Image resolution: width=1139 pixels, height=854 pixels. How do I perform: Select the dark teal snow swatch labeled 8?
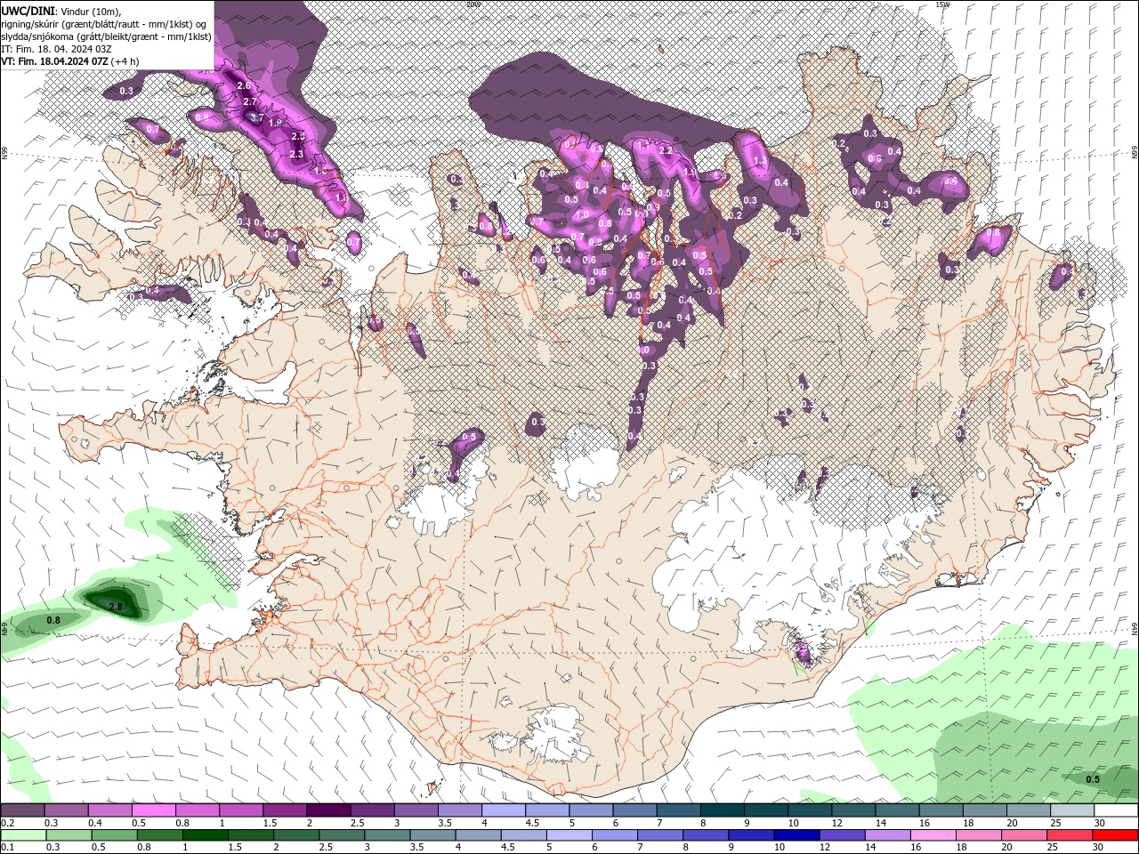click(723, 810)
